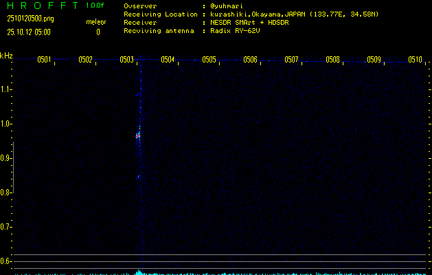432x275 pixels.
Task: Click the 0509 time marker
Action: coord(374,60)
